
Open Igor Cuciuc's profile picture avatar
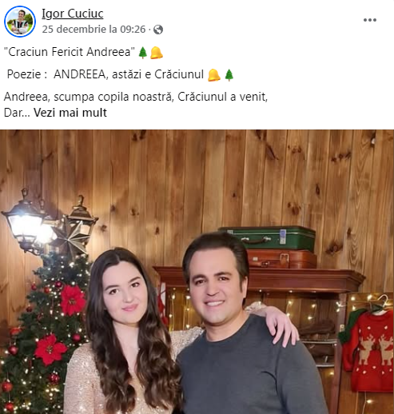[20, 22]
